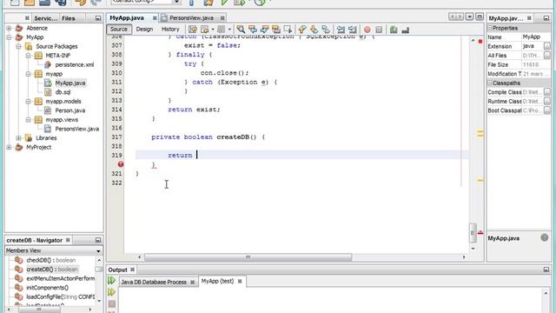Click ellipsis button for Compile Classpath
Screen dimensions: 556x313
tap(547, 92)
